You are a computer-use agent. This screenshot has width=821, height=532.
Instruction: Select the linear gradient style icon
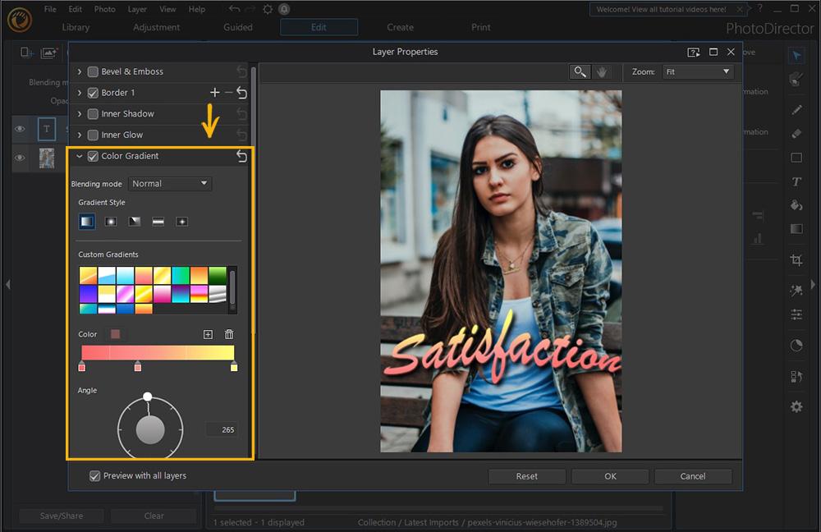pyautogui.click(x=86, y=222)
